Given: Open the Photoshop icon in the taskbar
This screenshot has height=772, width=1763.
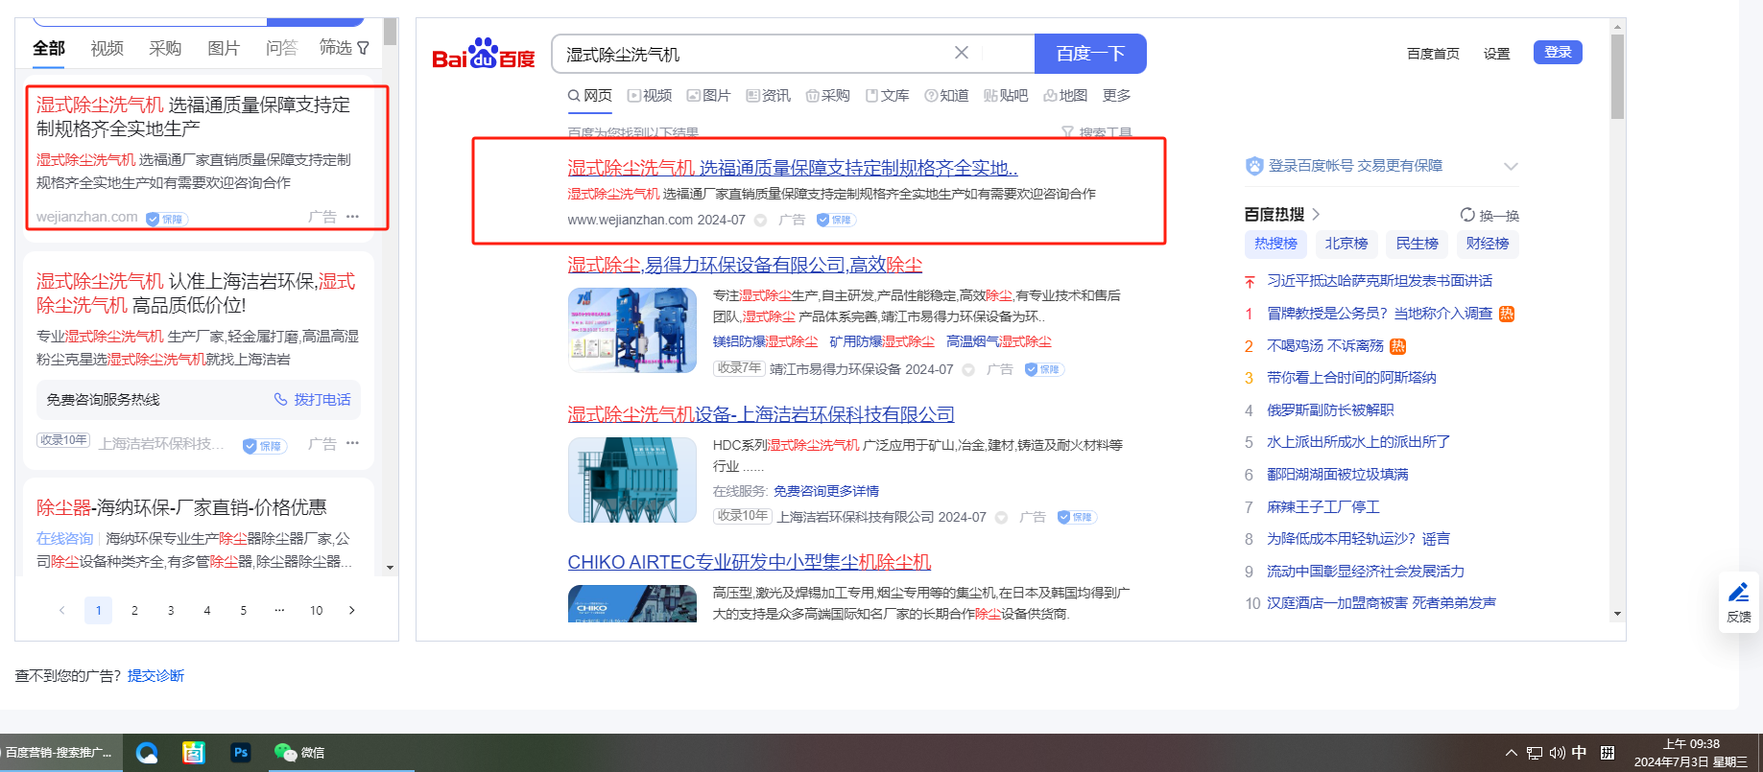Looking at the screenshot, I should pos(241,753).
